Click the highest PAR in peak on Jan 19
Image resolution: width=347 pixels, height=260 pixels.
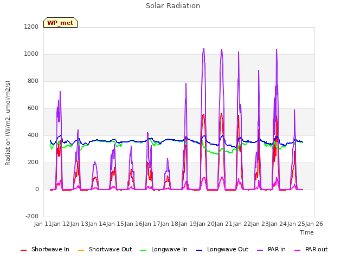(204, 49)
